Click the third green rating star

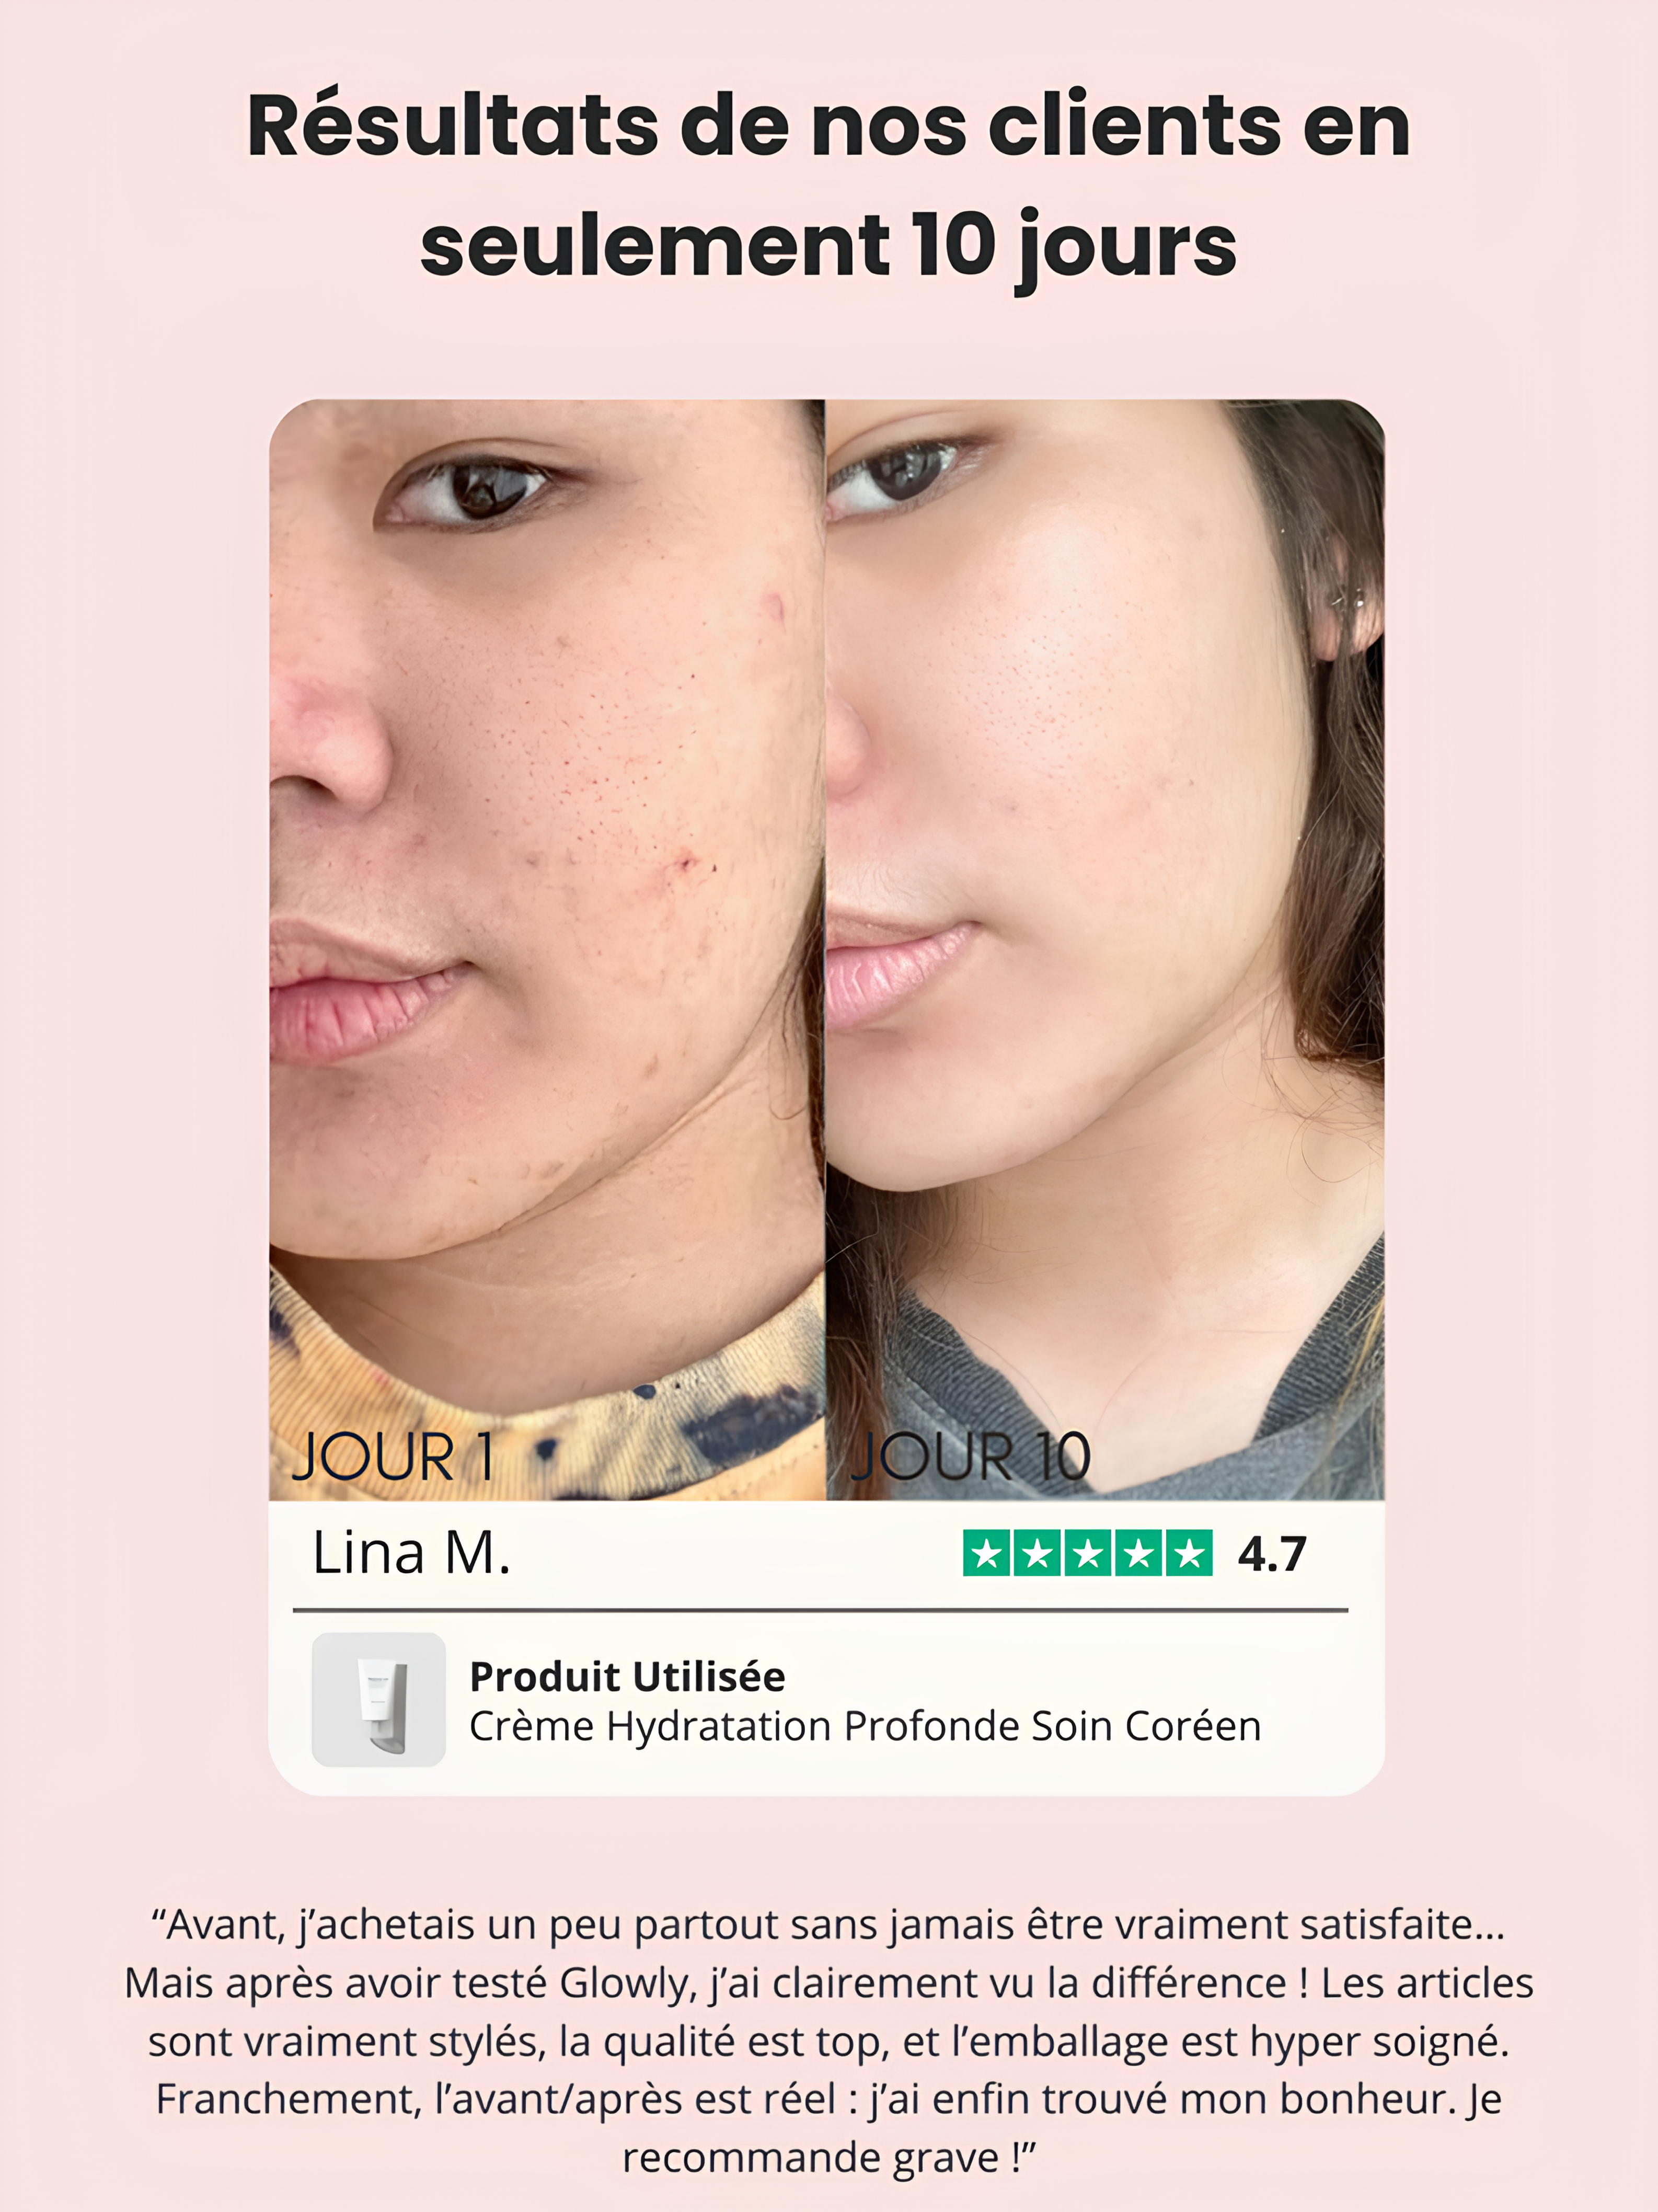point(1088,1553)
